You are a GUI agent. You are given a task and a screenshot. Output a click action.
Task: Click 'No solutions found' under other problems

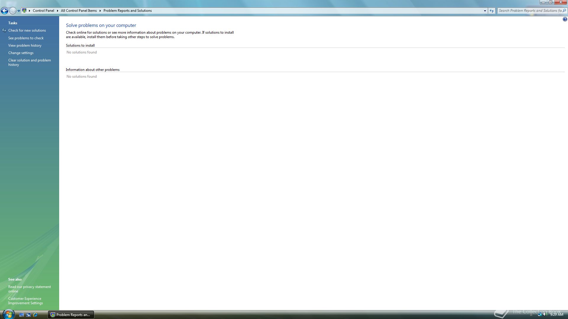coord(82,77)
